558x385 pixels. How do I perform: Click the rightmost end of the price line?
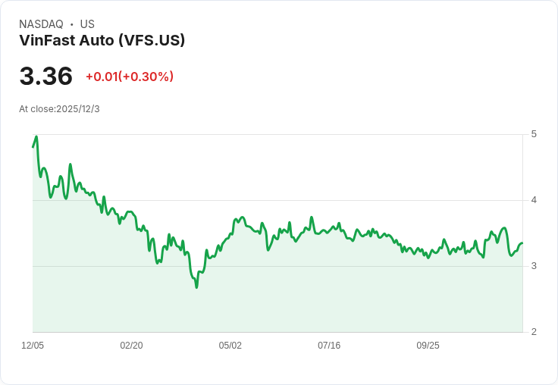[x=522, y=243]
